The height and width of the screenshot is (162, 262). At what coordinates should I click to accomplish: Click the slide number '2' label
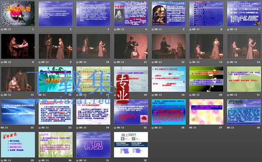click(x=71, y=30)
